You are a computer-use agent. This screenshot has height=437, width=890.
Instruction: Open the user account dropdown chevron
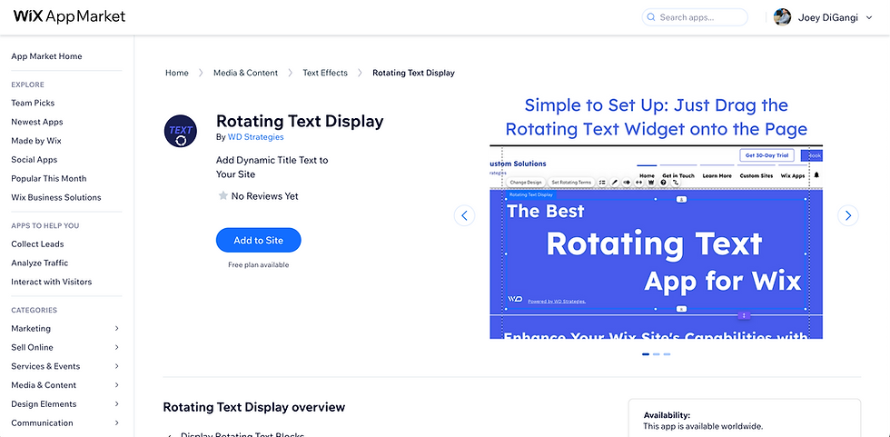[869, 17]
